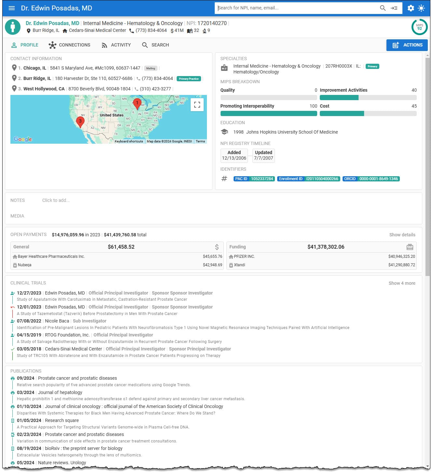Viewport: 433px width, 474px height.
Task: Click the Enrollment ID badge
Action: click(309, 179)
